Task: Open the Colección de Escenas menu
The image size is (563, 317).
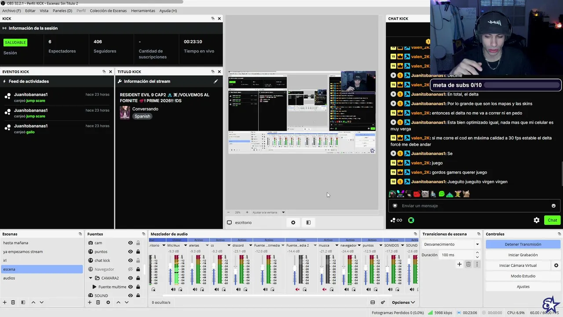Action: point(108,11)
